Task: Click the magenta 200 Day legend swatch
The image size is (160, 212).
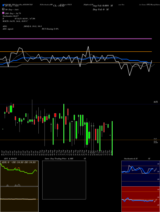Action: point(3,13)
